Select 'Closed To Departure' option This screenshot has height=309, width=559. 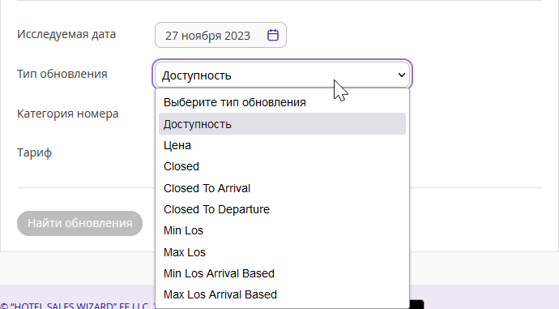282,209
